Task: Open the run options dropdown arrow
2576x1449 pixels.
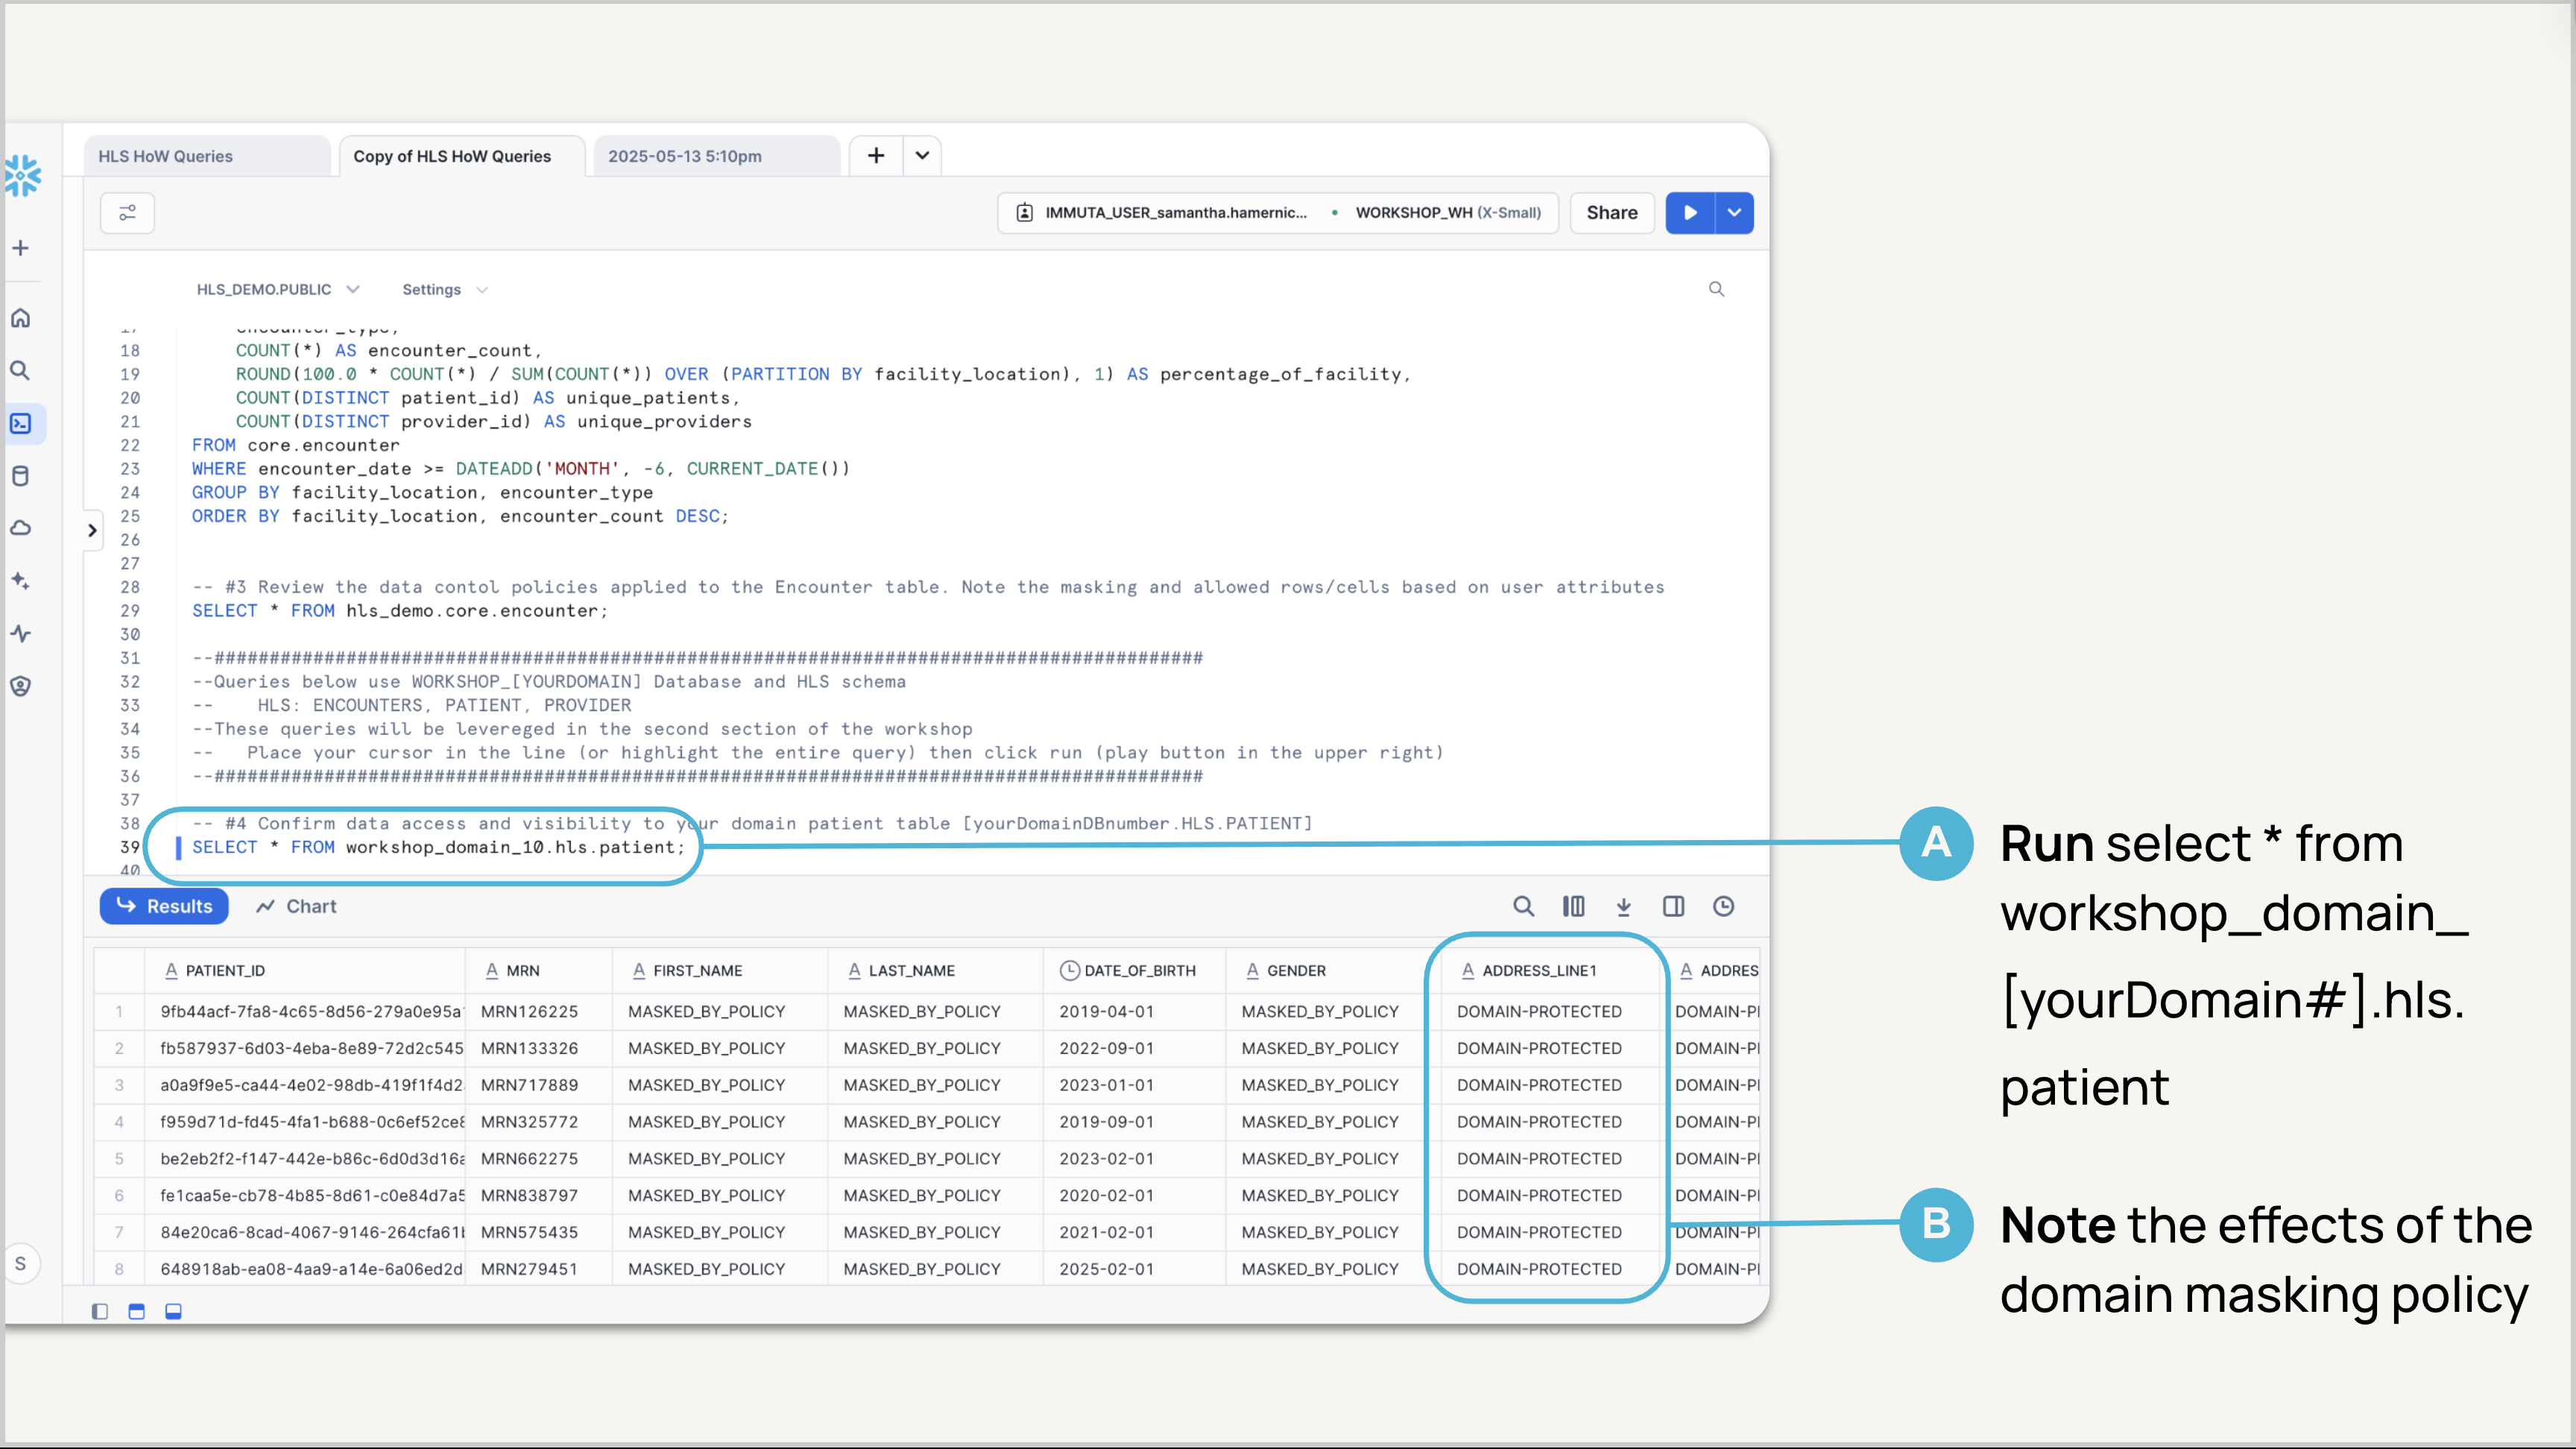Action: (1735, 213)
